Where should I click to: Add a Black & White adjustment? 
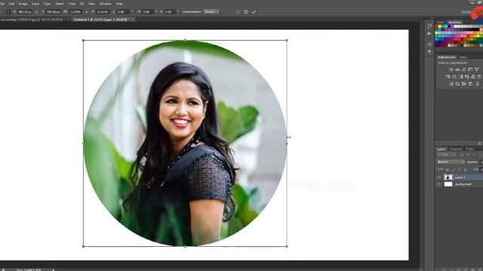click(462, 77)
